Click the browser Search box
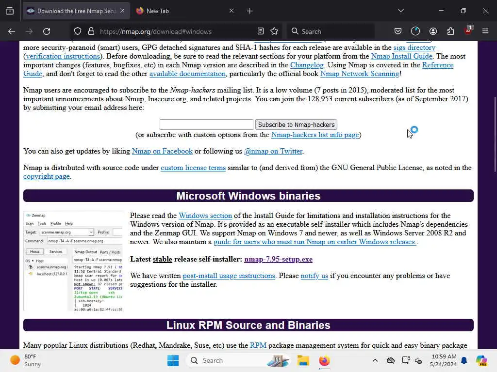This screenshot has height=372, width=497. [331, 31]
